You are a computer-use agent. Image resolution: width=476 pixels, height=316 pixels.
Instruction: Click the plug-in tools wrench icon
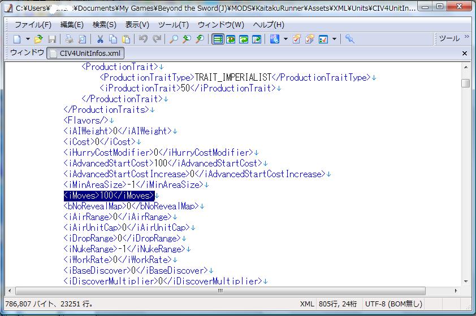tap(350, 39)
